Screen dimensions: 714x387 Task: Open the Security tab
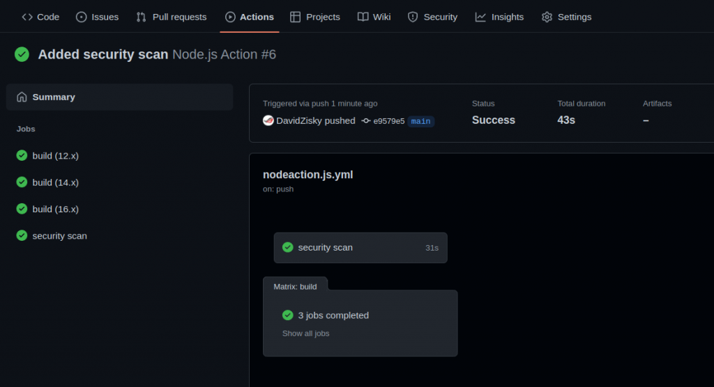click(x=432, y=17)
